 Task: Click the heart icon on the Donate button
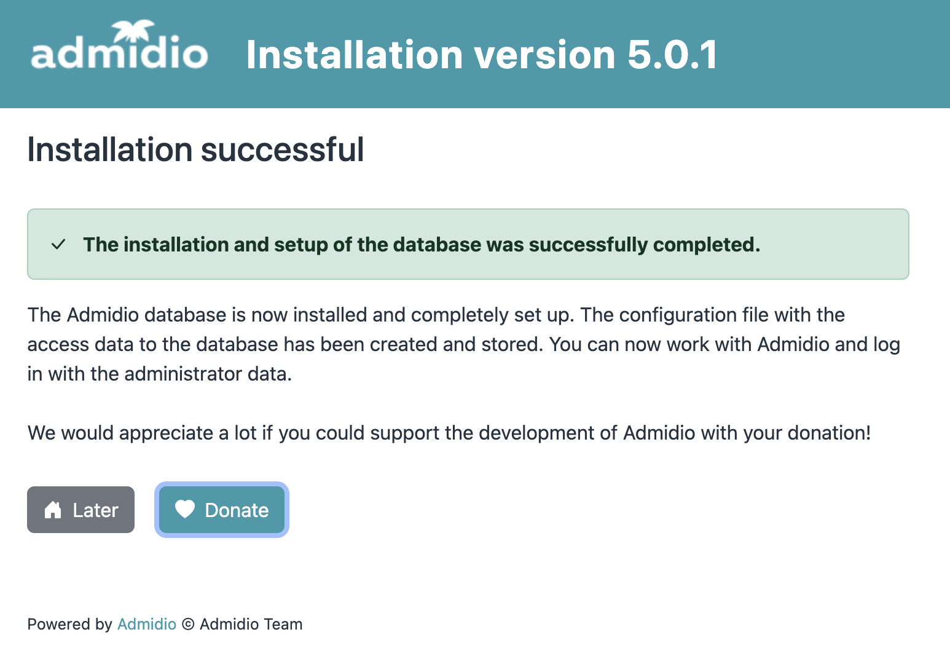(x=185, y=509)
